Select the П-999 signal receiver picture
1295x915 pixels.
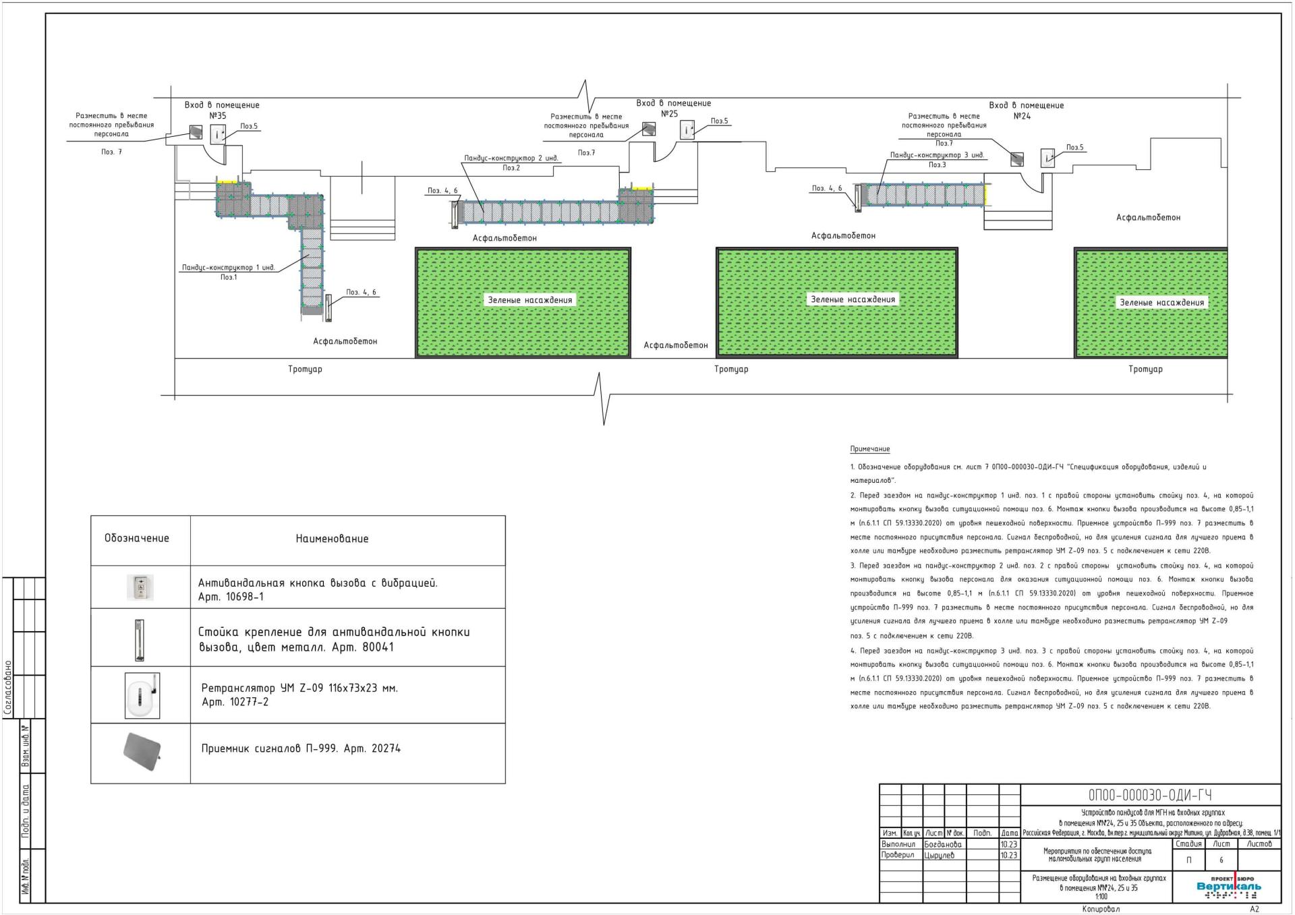pyautogui.click(x=142, y=751)
